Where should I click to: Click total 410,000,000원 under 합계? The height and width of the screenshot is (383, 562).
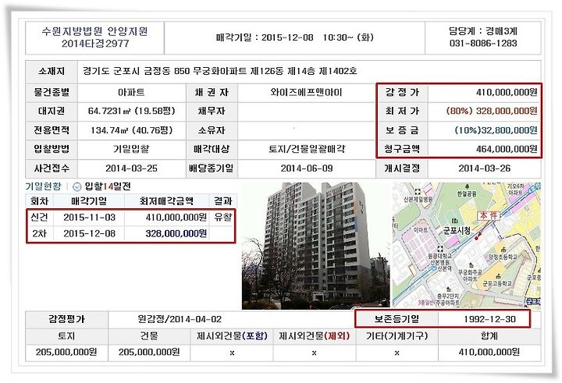point(489,353)
